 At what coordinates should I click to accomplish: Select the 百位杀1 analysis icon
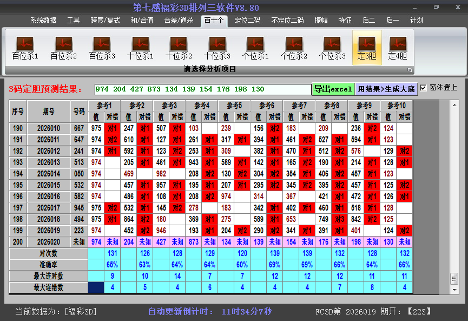(25, 48)
